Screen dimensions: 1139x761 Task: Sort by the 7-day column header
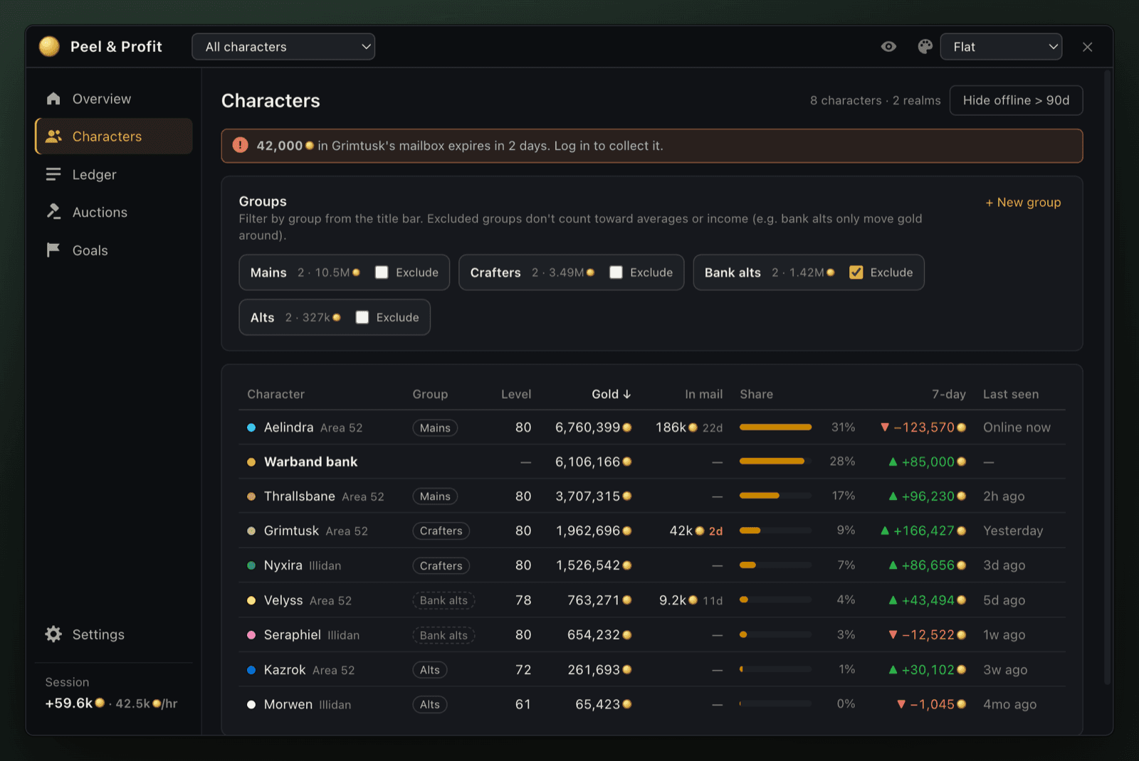tap(949, 394)
